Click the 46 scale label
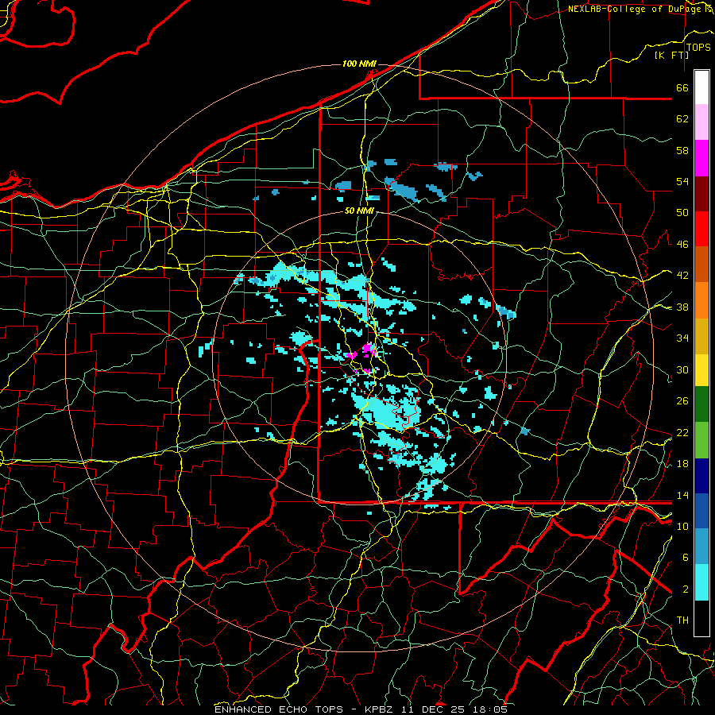Viewport: 715px width, 715px height. tap(682, 245)
